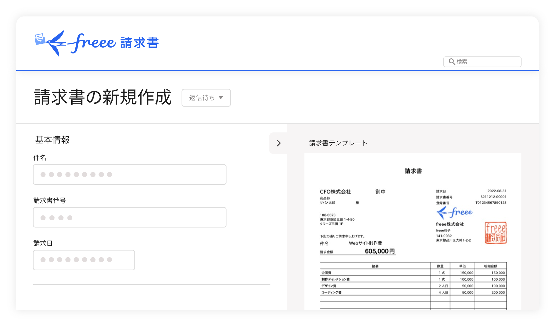The width and height of the screenshot is (555, 326).
Task: Click the 請求書テンプレート panel title
Action: [x=338, y=143]
